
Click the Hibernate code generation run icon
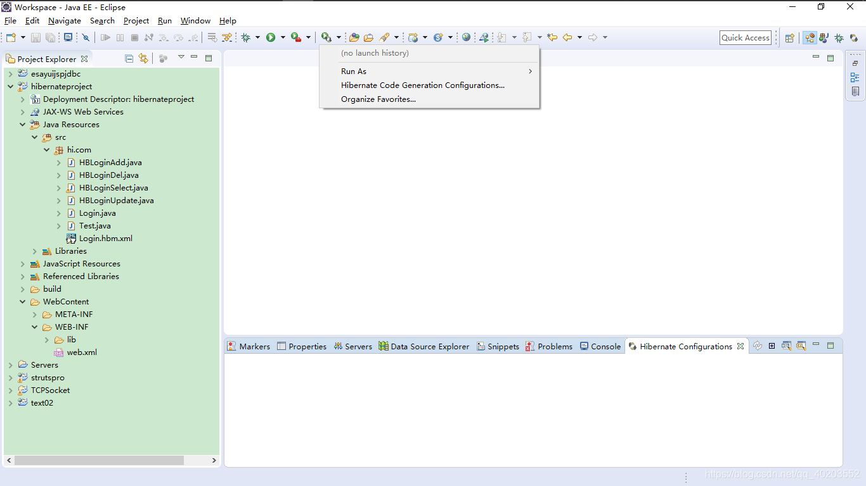click(326, 38)
